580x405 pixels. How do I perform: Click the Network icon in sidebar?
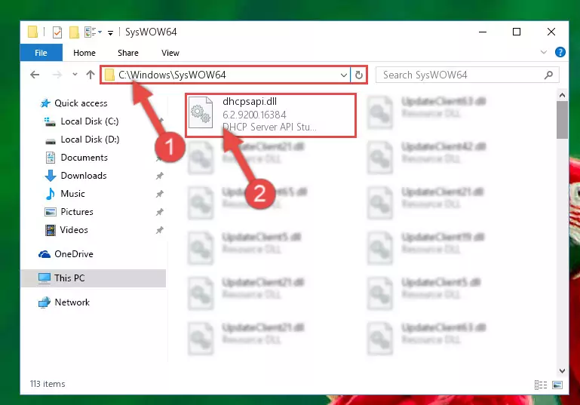pyautogui.click(x=44, y=302)
